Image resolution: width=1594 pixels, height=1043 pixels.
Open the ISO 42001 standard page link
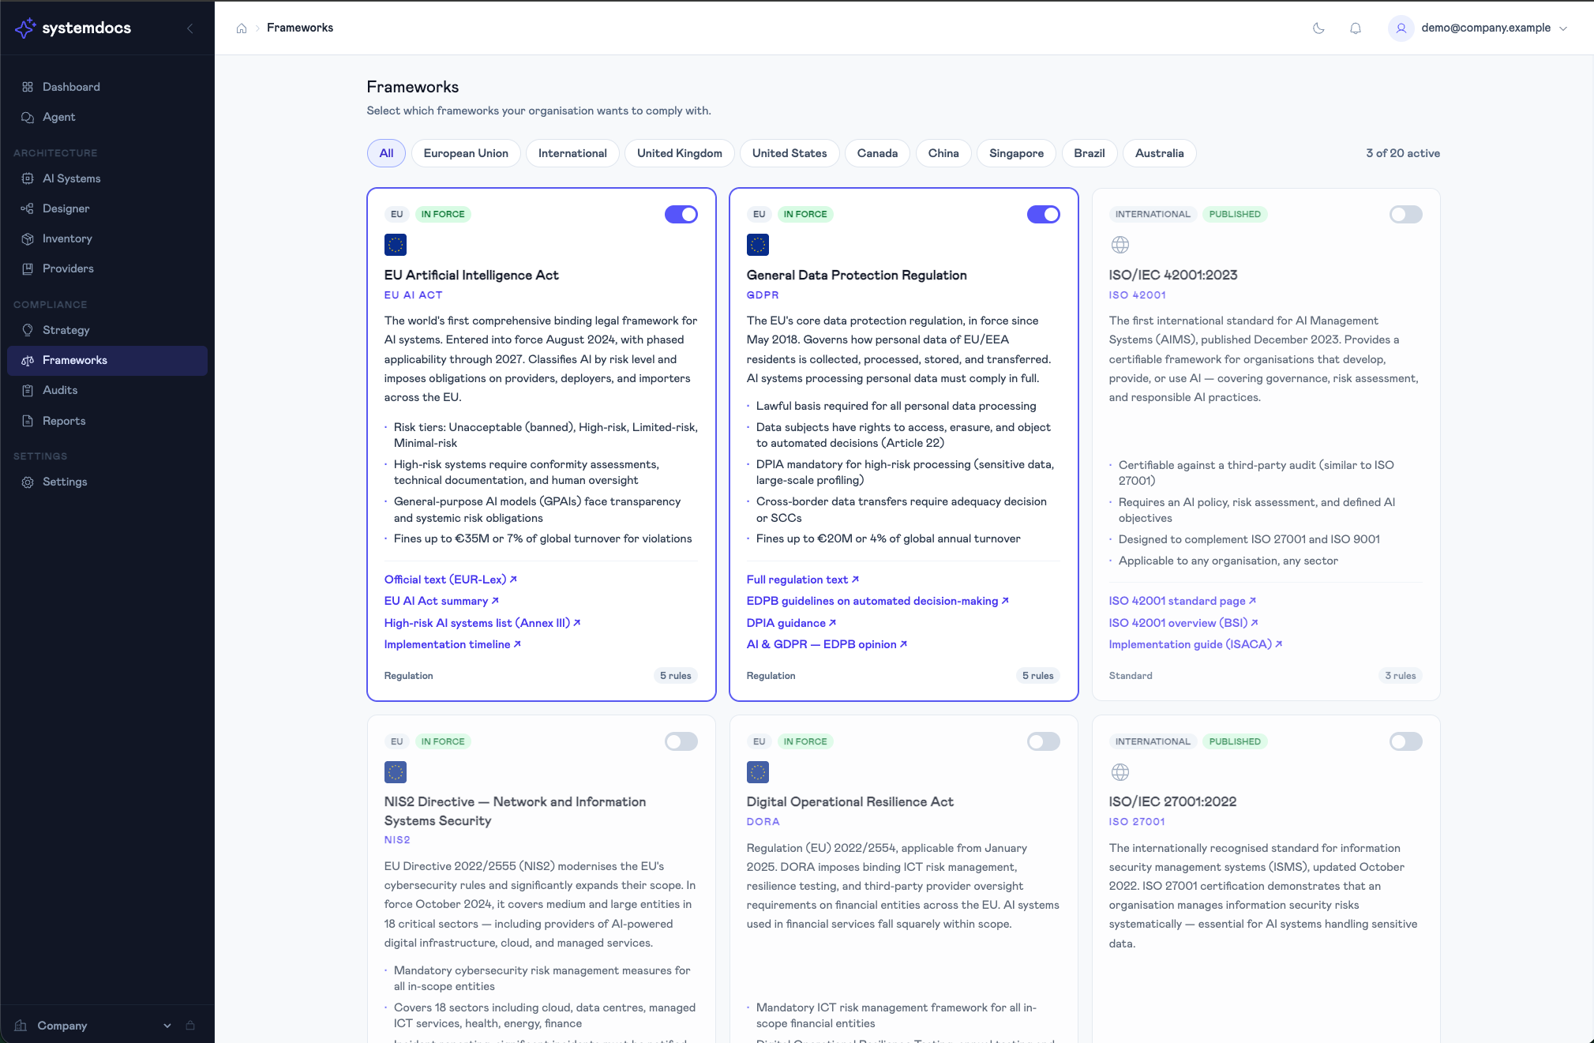tap(1183, 601)
